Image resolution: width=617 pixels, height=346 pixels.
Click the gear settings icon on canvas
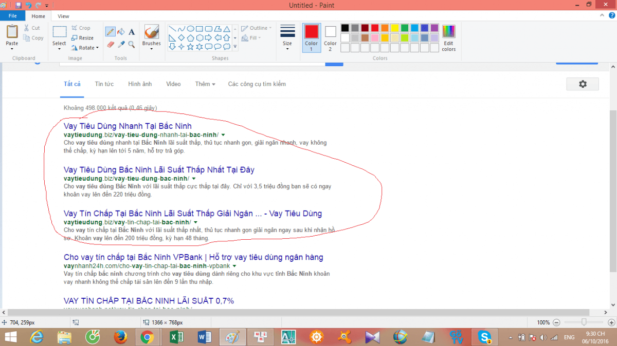583,84
